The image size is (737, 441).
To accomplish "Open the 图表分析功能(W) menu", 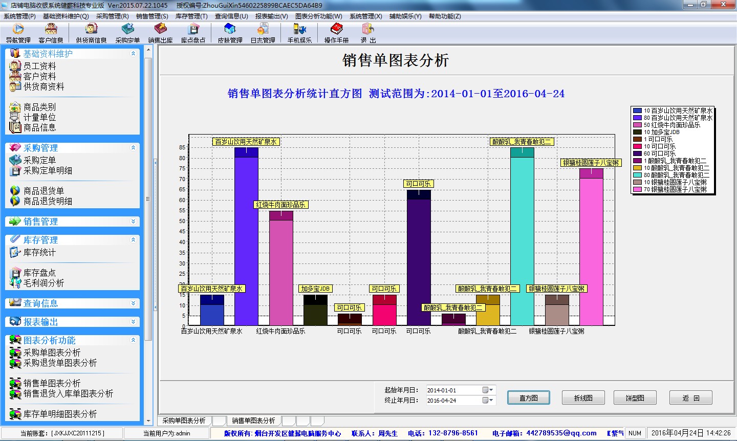I will point(318,16).
